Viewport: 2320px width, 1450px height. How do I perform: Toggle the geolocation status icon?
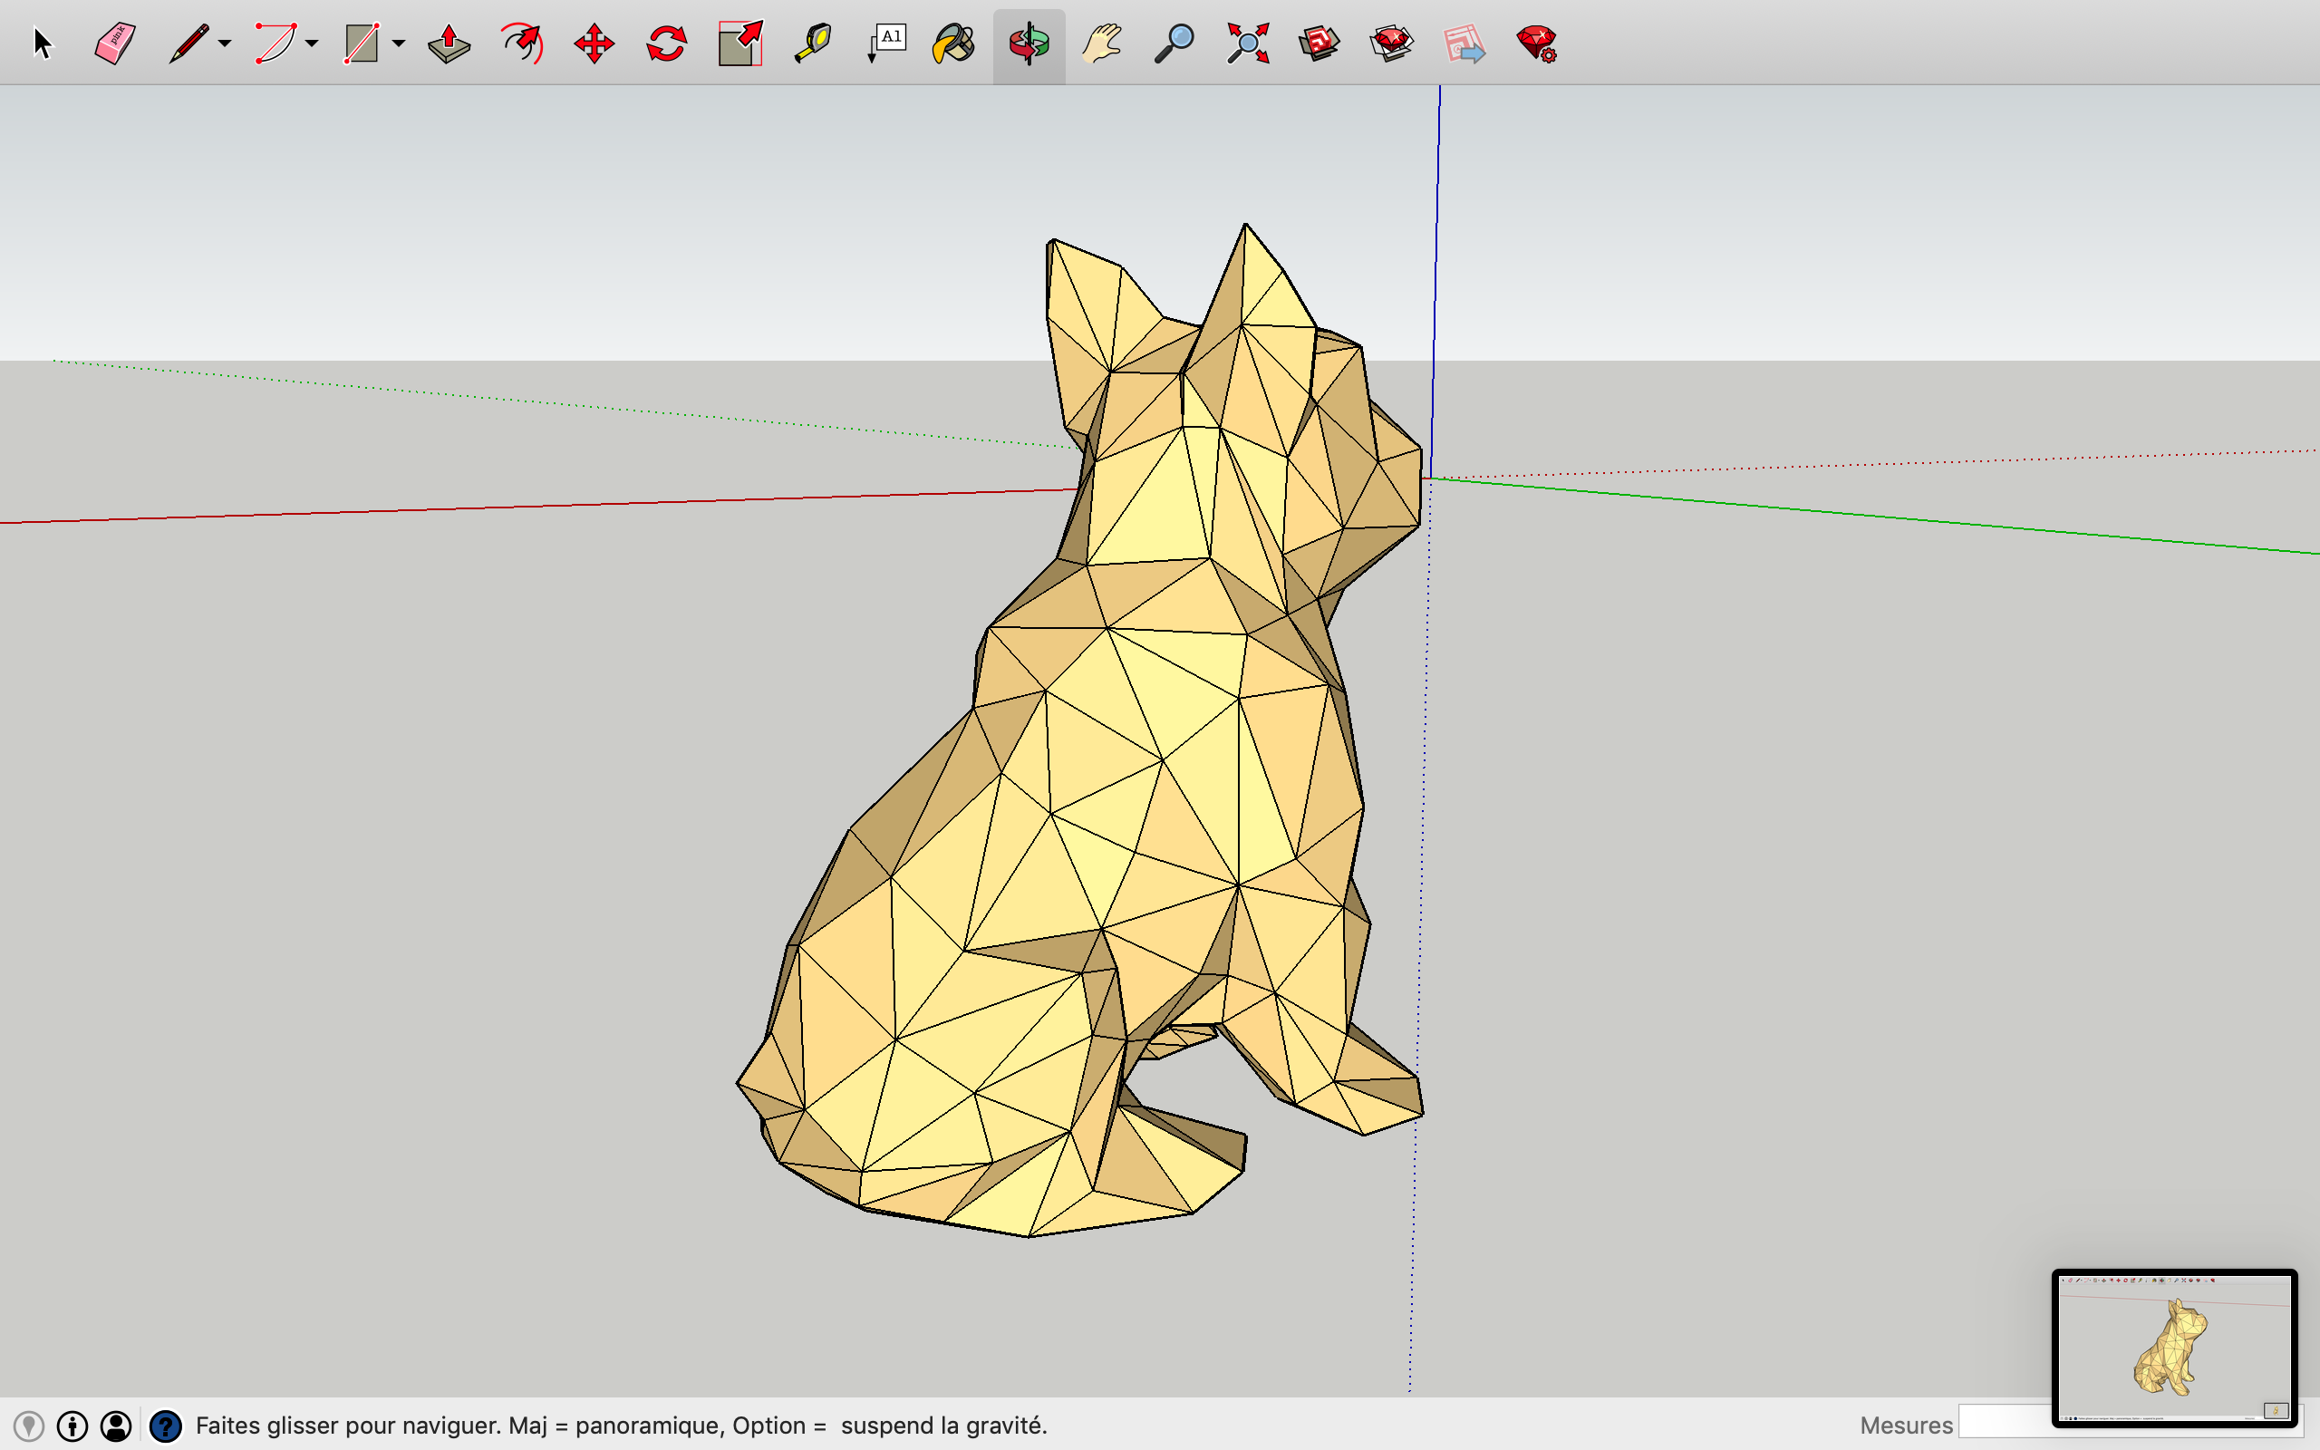tap(29, 1426)
